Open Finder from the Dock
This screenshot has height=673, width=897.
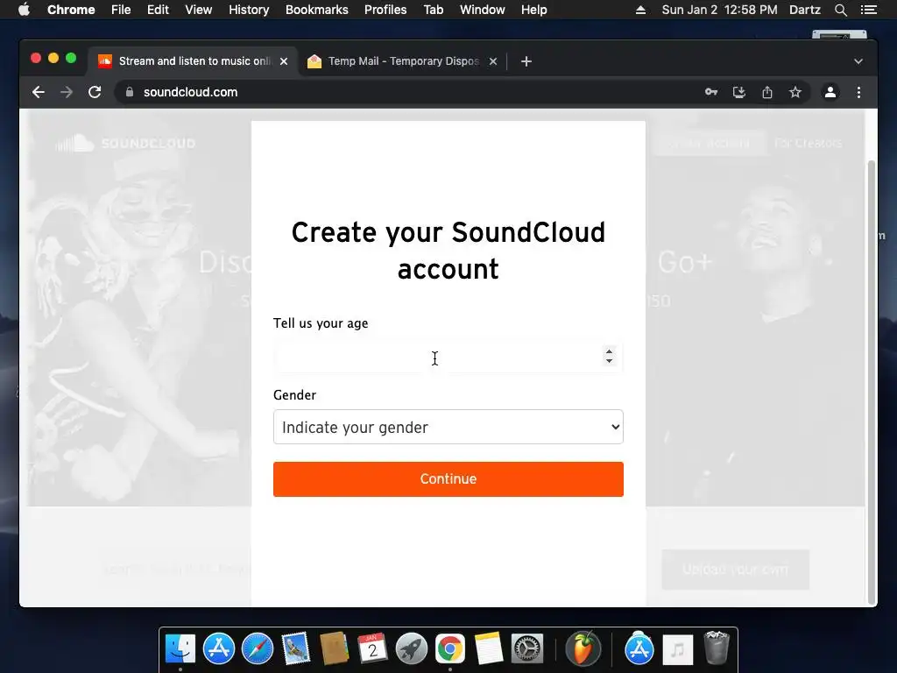click(x=180, y=649)
